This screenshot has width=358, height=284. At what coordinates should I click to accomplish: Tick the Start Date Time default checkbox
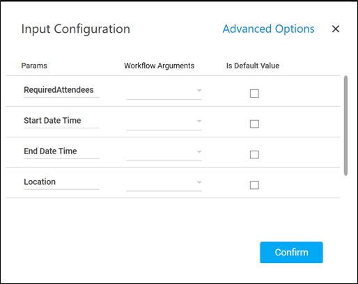(254, 124)
